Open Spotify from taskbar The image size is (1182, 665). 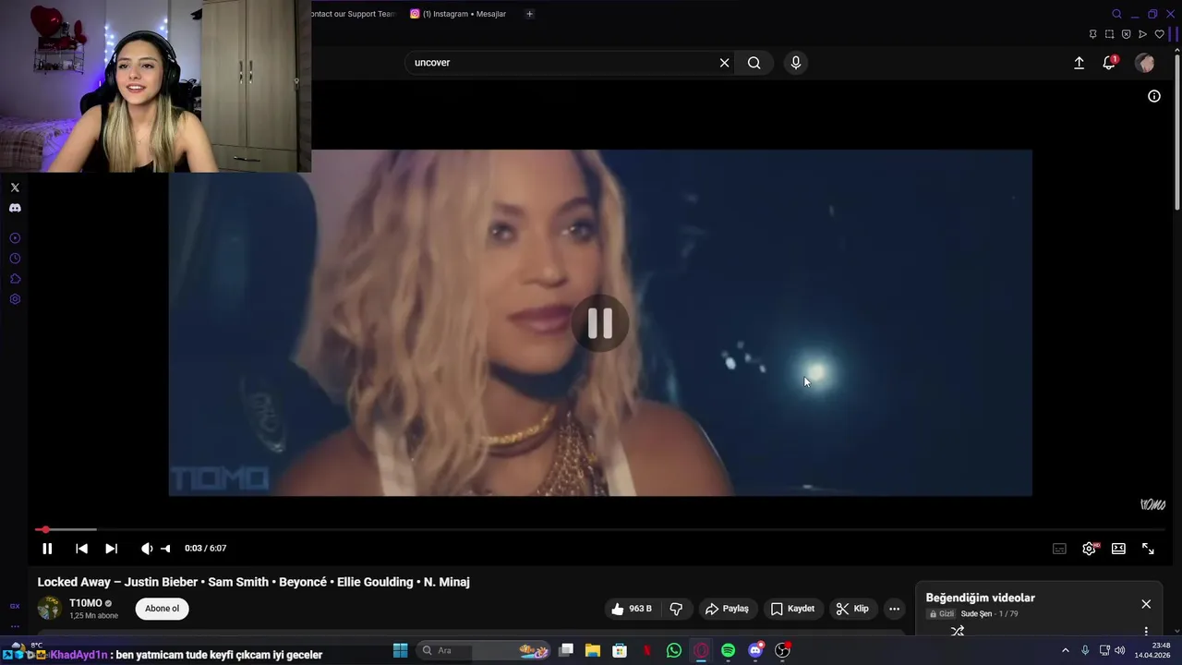click(729, 650)
